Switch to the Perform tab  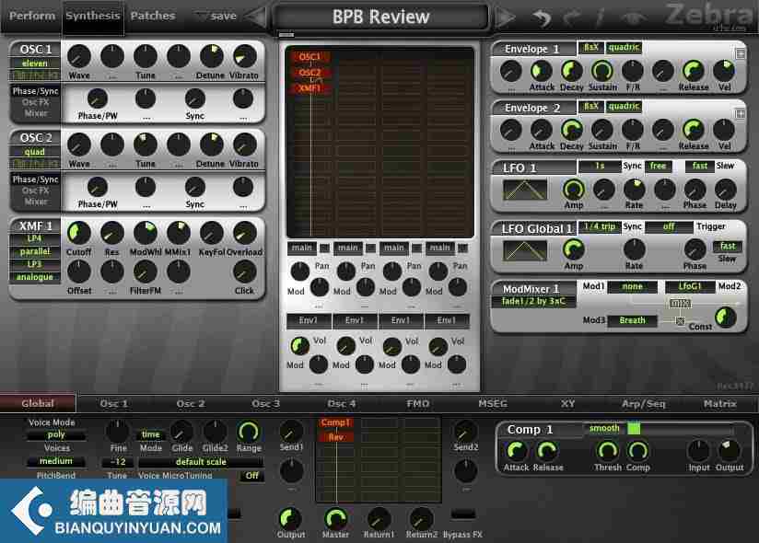pyautogui.click(x=32, y=16)
